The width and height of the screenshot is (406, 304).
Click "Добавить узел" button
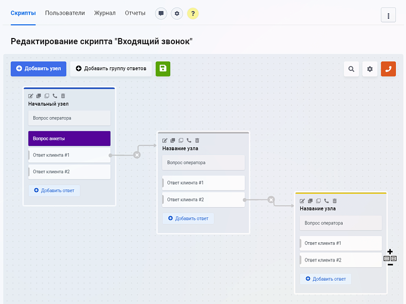(x=38, y=69)
